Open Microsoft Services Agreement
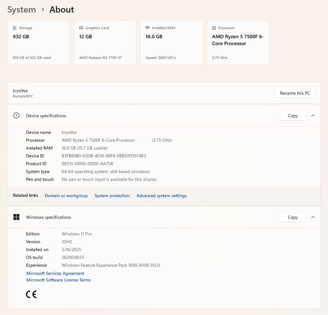 point(55,273)
